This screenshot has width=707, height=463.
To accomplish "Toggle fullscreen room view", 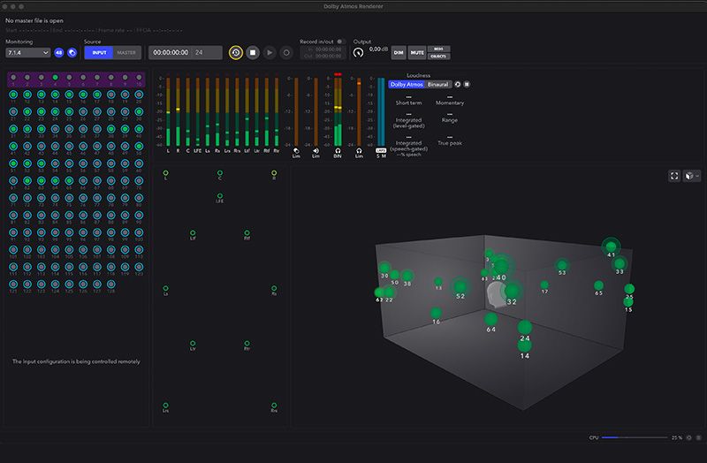I will click(674, 176).
